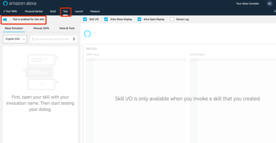Open Your Alexa Consoles menu
This screenshot has width=276, height=143.
click(x=248, y=3)
